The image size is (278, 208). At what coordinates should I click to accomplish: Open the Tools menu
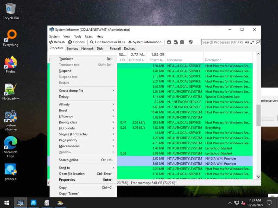78,36
